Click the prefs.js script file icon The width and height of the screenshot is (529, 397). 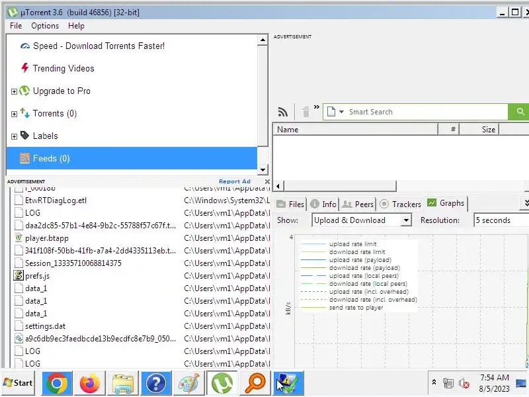pos(19,276)
